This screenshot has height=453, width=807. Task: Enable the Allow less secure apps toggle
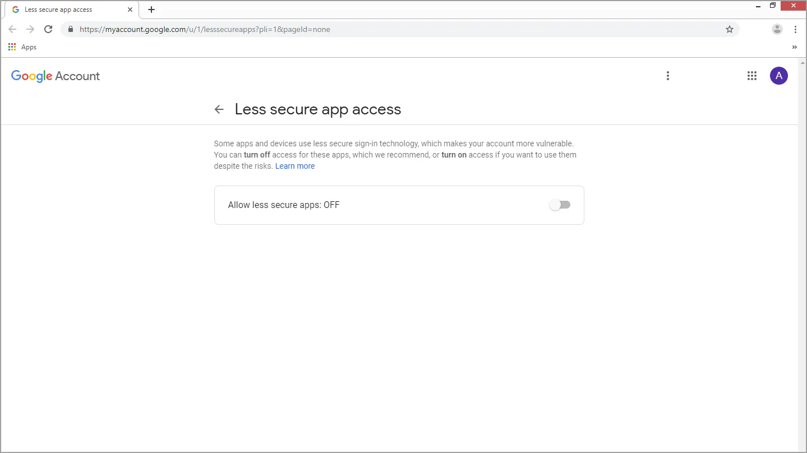(559, 205)
